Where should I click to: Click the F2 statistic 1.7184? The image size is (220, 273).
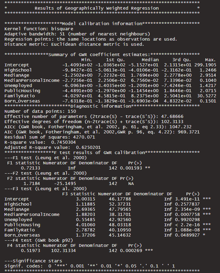click(32, 184)
